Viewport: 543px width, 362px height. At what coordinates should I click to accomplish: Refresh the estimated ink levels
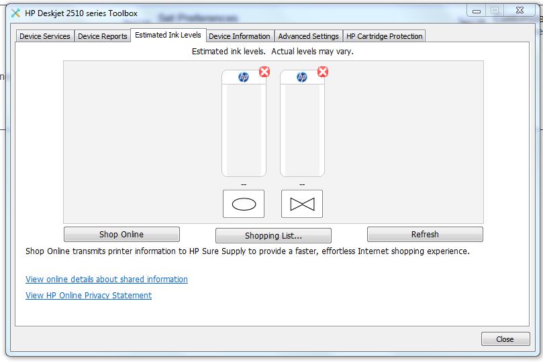click(x=425, y=234)
